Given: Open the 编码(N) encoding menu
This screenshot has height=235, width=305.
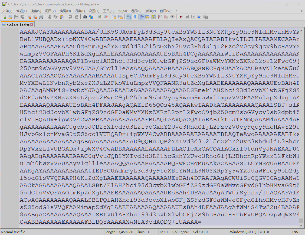Looking at the screenshot, I should pyautogui.click(x=65, y=11).
